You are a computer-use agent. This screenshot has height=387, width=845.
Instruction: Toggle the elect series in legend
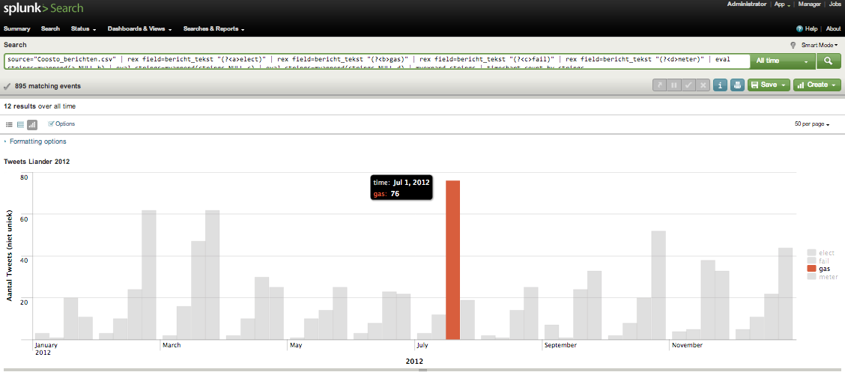pyautogui.click(x=826, y=253)
